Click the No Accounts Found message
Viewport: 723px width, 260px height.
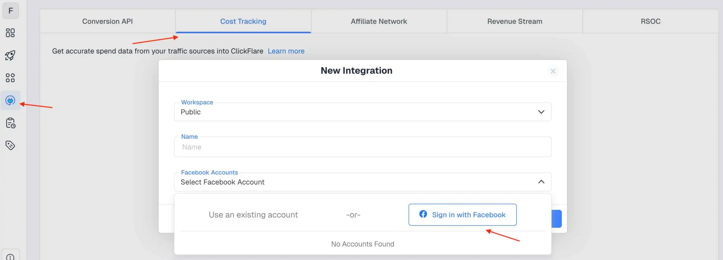[x=363, y=244]
